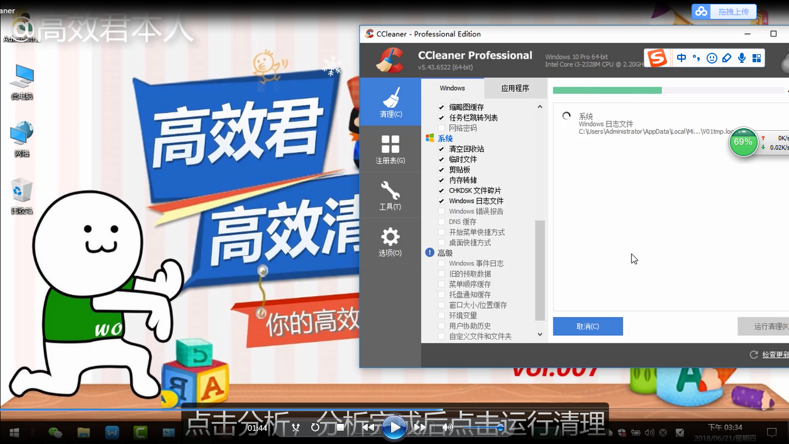The height and width of the screenshot is (444, 789).
Task: Open 此电脑 desktop icon
Action: pyautogui.click(x=22, y=82)
